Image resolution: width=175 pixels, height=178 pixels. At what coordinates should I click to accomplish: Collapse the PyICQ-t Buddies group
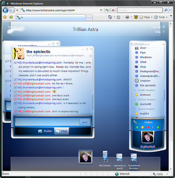(x=135, y=99)
